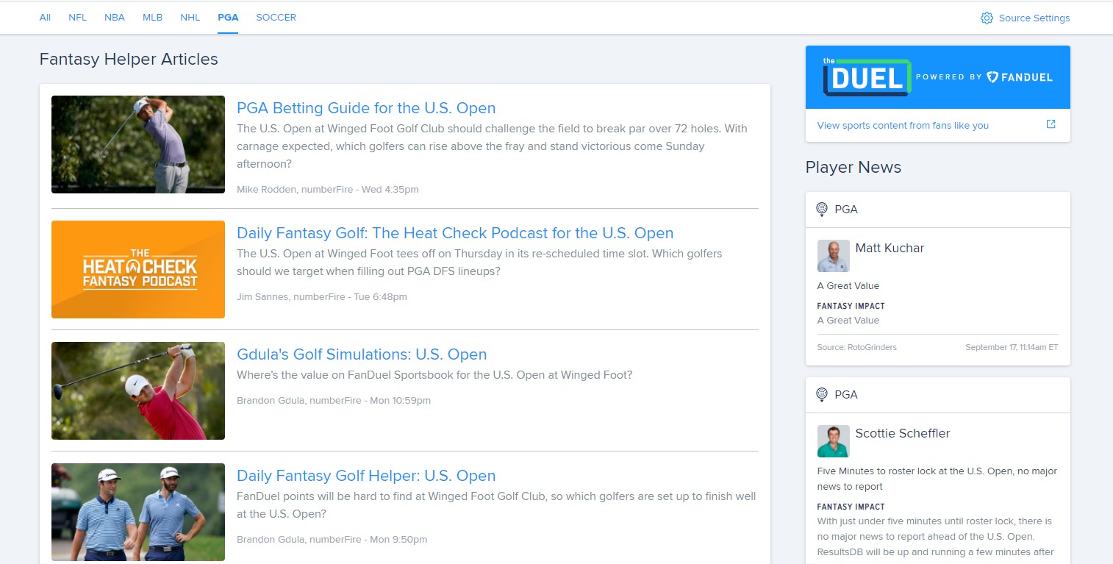Image resolution: width=1113 pixels, height=564 pixels.
Task: Click PGA label on Scottie Scheffler card header
Action: point(846,395)
